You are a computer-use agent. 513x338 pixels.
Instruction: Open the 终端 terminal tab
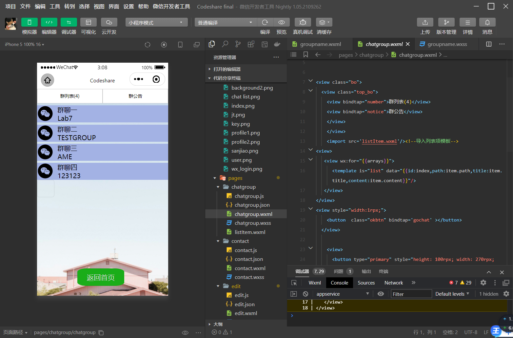pyautogui.click(x=384, y=271)
